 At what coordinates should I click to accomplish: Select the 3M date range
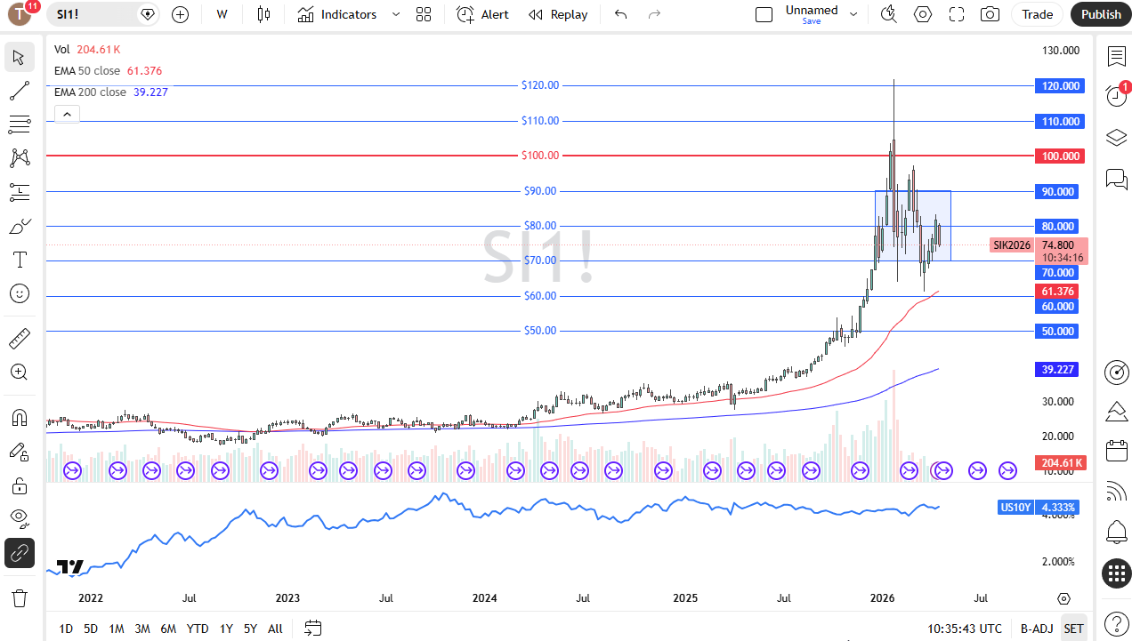142,629
